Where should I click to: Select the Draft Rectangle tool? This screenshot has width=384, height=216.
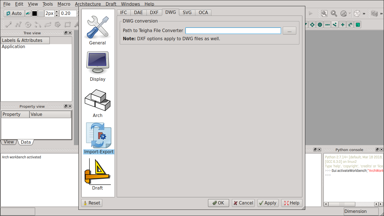click(x=67, y=24)
